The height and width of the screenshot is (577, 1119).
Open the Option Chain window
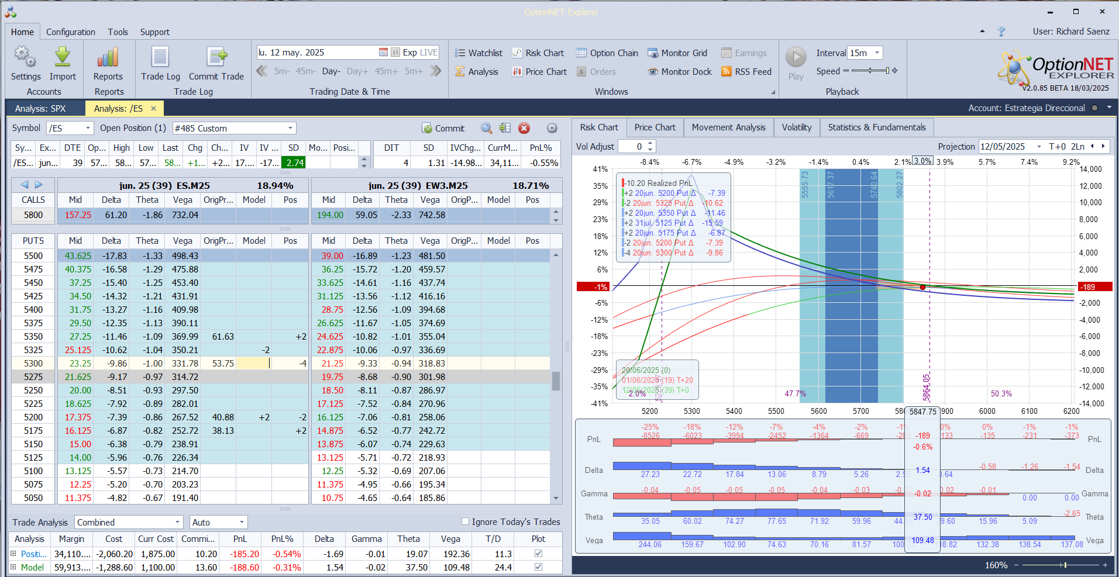point(607,53)
